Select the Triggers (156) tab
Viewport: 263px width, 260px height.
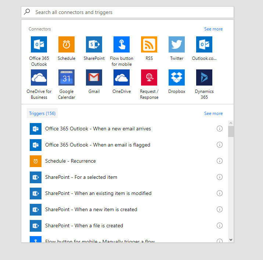tap(42, 113)
